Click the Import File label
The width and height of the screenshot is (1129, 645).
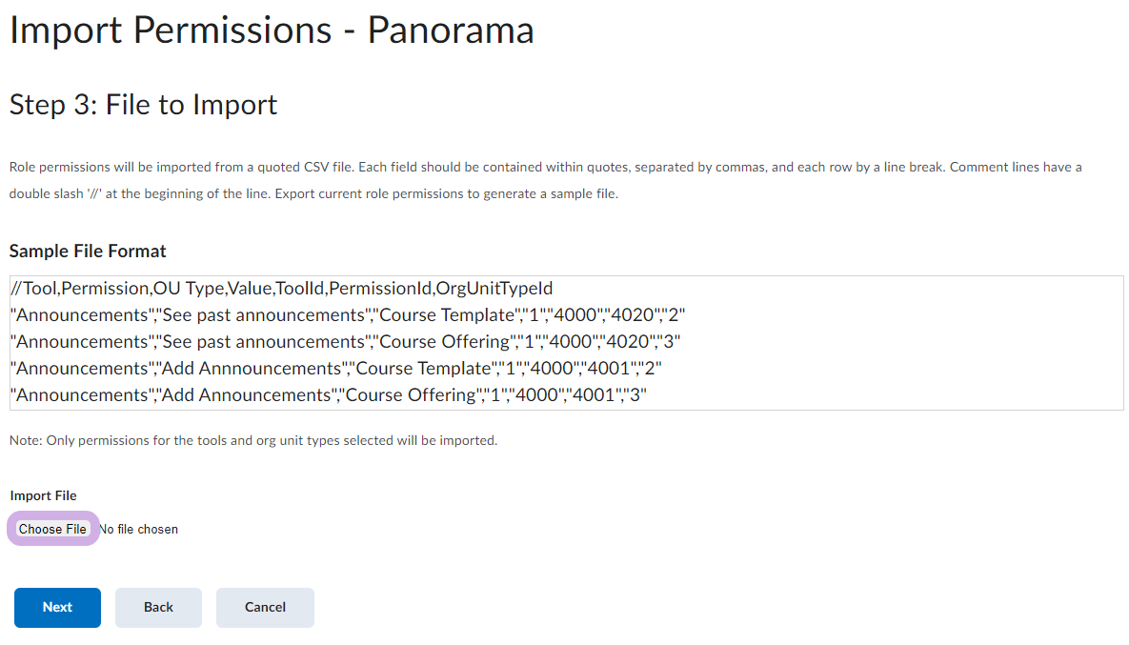pyautogui.click(x=43, y=495)
